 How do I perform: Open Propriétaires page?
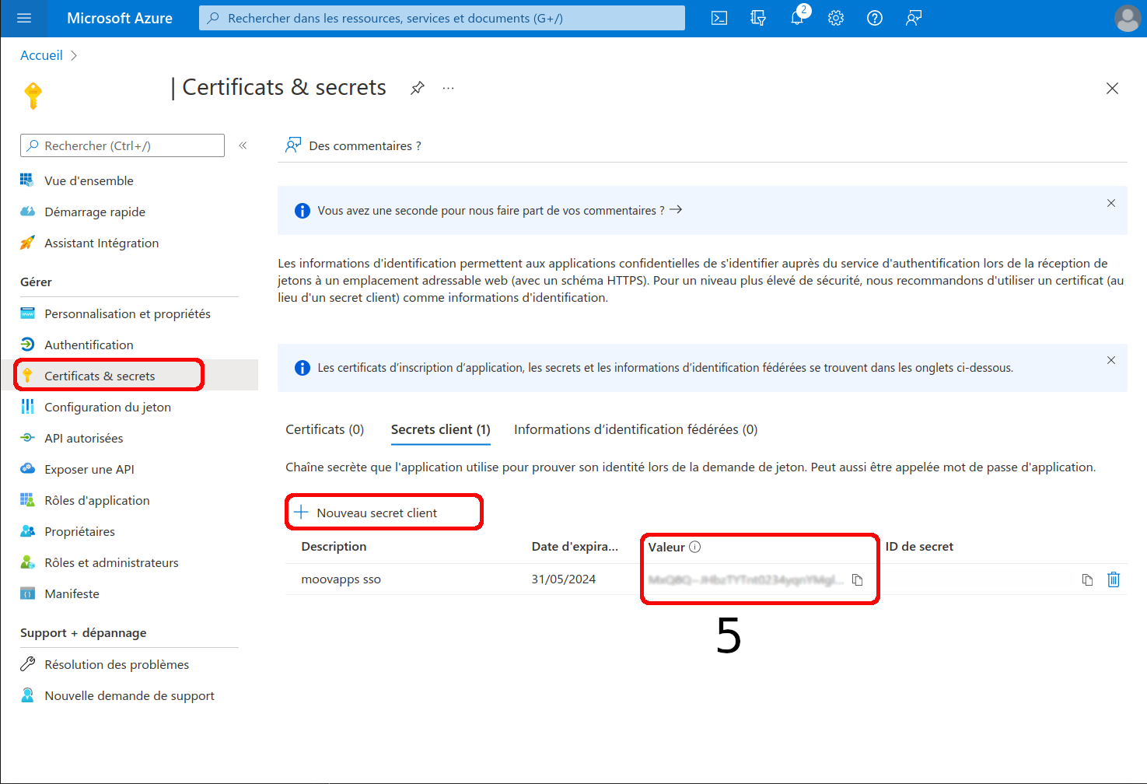pyautogui.click(x=79, y=531)
